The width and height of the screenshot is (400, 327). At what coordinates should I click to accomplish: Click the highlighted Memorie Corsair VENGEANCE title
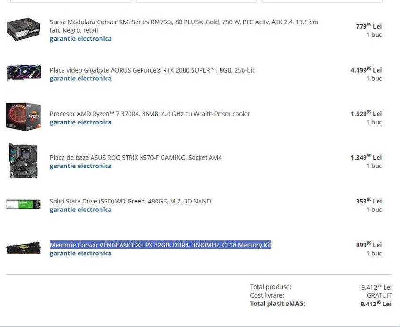click(160, 245)
